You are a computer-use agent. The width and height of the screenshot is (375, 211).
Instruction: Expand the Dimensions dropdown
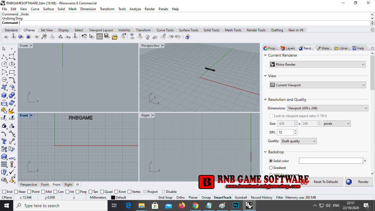(328, 108)
